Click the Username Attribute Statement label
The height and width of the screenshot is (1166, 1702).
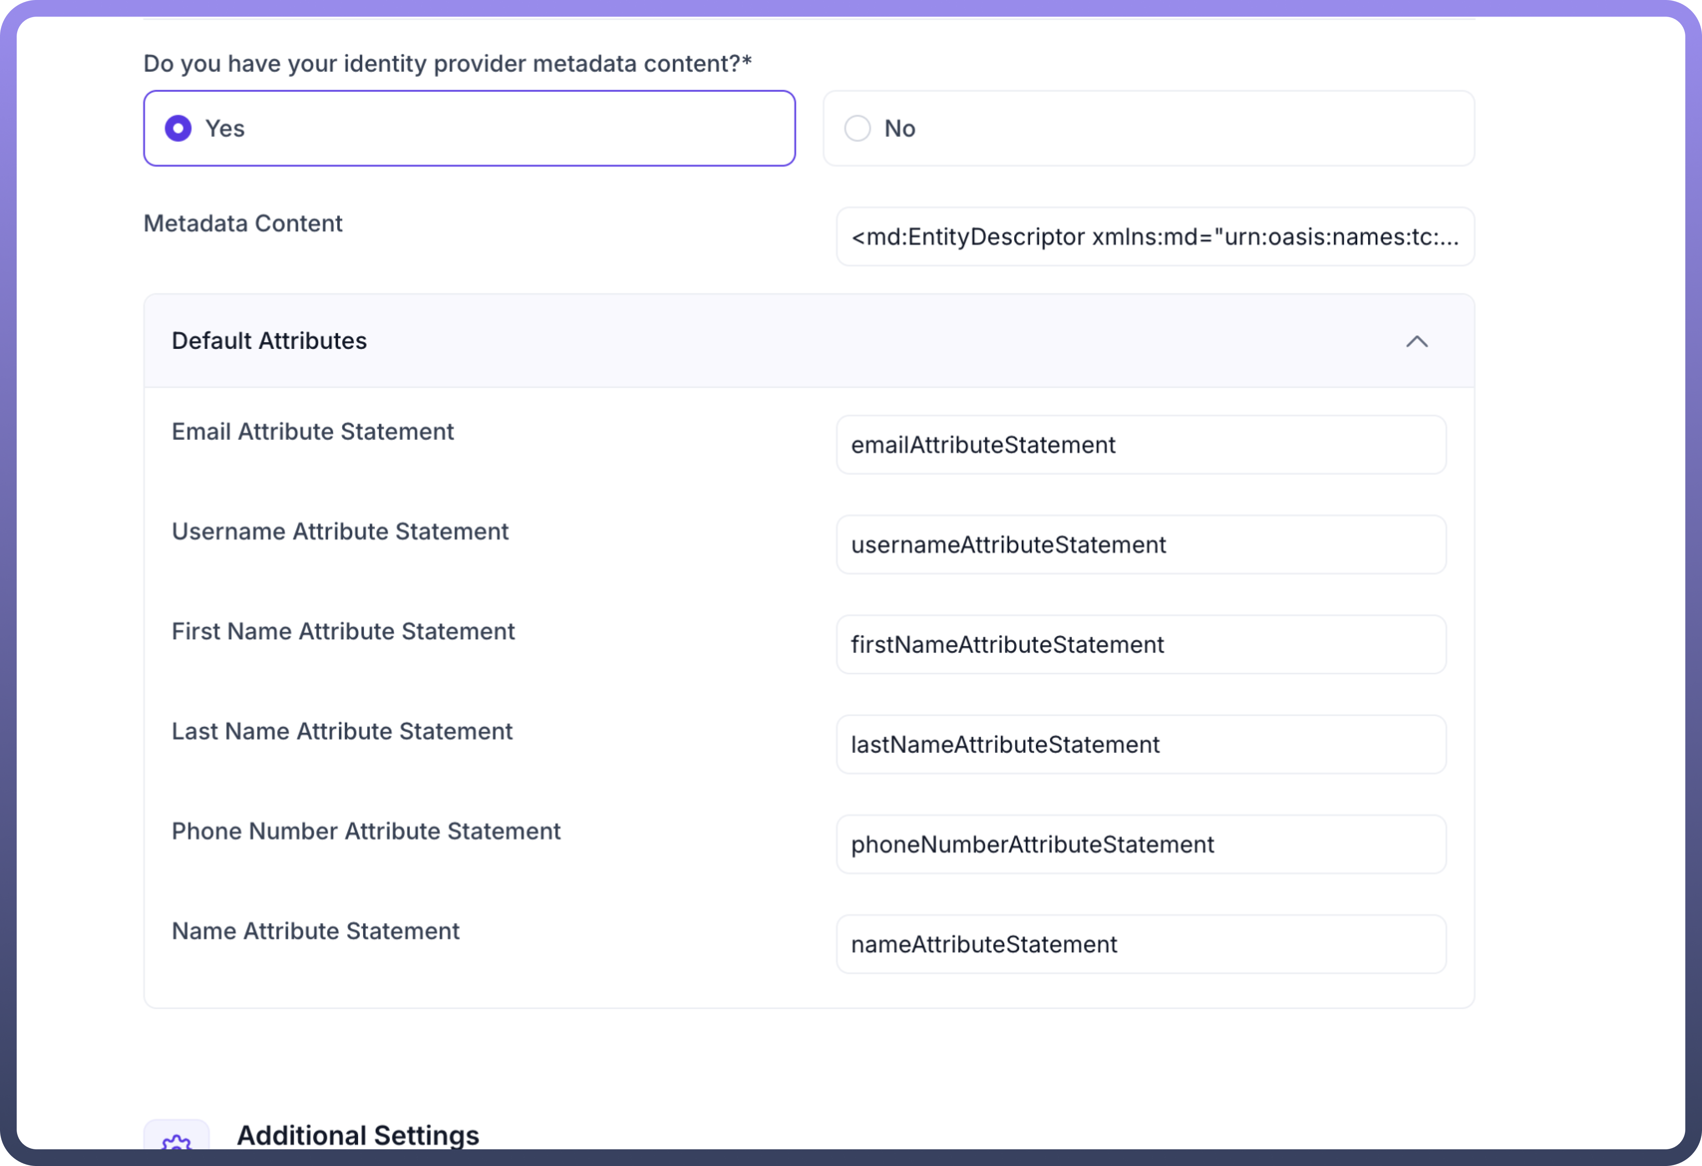point(340,532)
